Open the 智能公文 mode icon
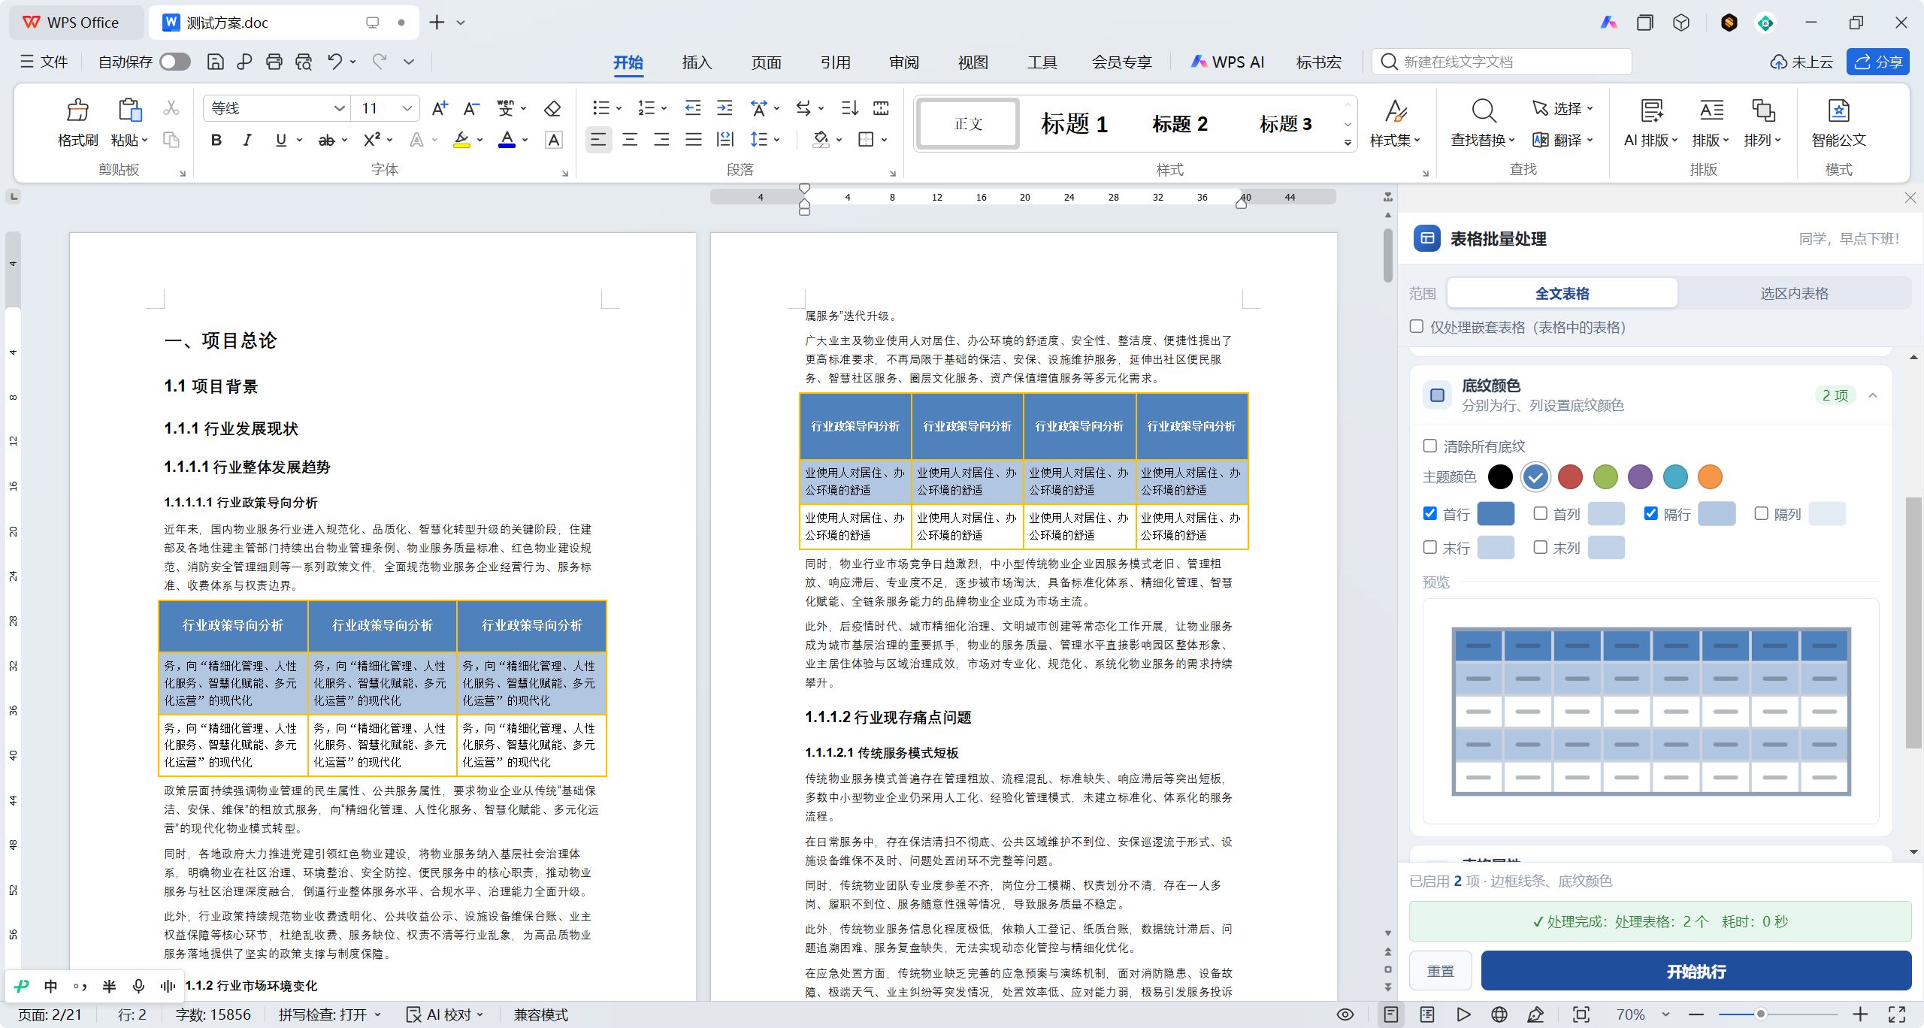 point(1838,123)
